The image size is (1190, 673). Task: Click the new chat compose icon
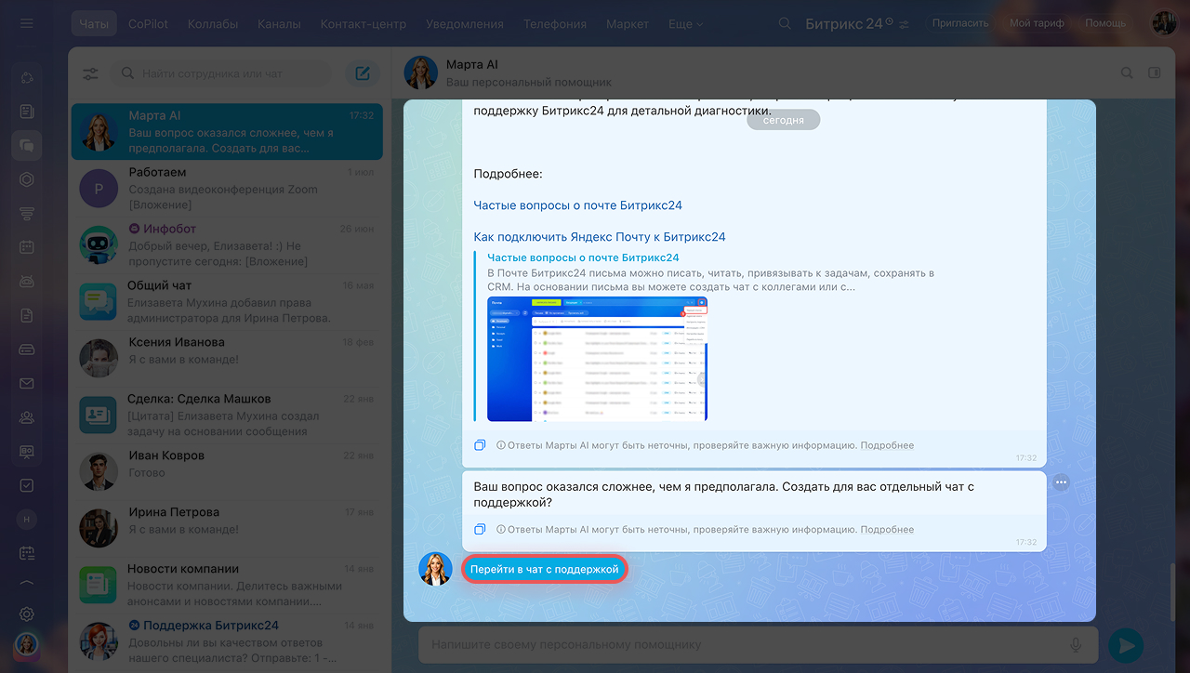[x=363, y=73]
